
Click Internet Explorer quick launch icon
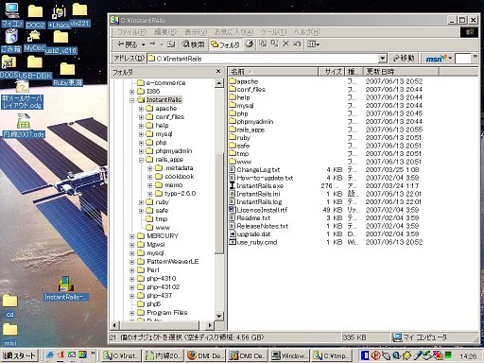49,355
